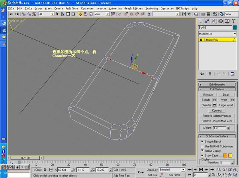The image size is (239, 178).
Task: Click the Box02 object name field
Action: [x=215, y=27]
